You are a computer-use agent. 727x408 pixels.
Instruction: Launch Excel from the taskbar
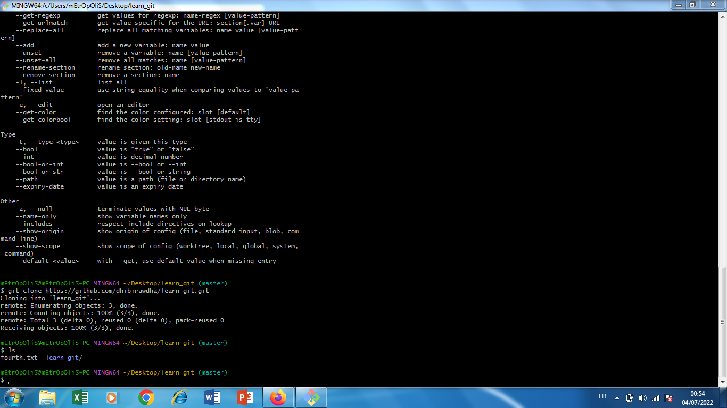80,397
